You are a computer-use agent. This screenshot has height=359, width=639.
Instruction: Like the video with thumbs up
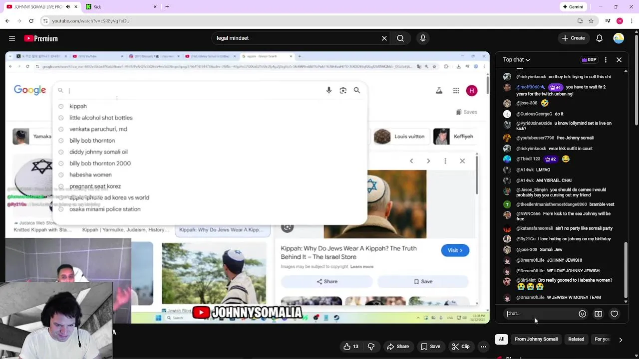[350, 347]
